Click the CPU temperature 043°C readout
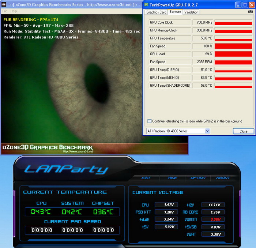 (x=41, y=212)
